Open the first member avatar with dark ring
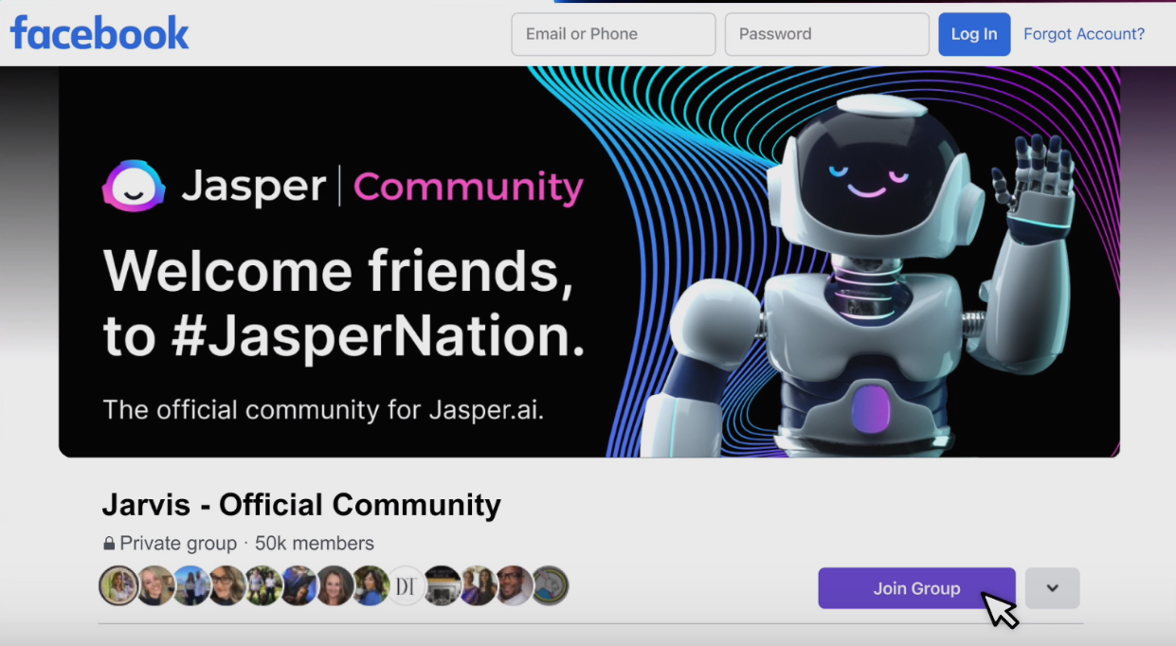This screenshot has width=1176, height=646. [118, 585]
